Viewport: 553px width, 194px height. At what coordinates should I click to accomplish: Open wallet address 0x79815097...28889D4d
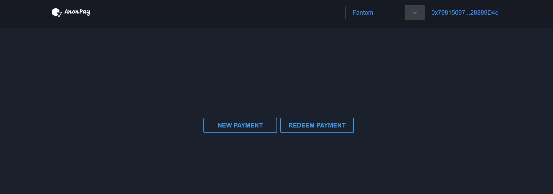pyautogui.click(x=465, y=13)
